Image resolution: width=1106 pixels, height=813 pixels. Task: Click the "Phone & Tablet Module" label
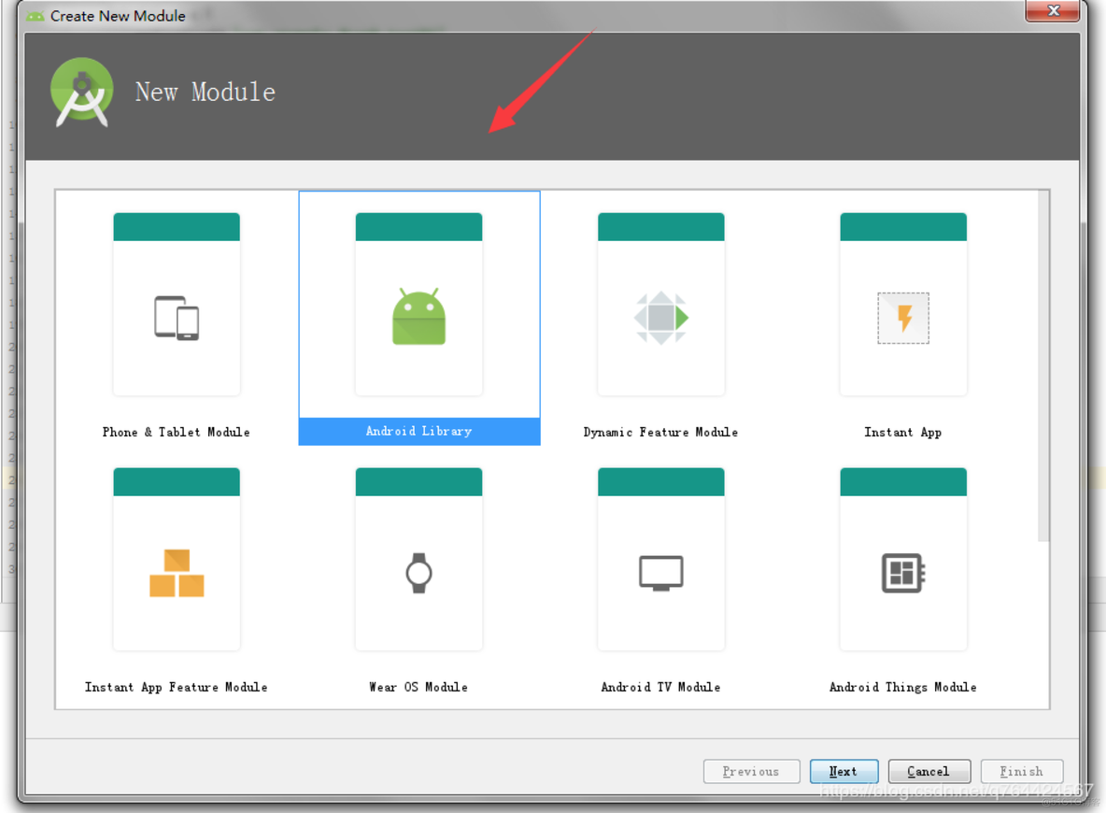point(177,432)
